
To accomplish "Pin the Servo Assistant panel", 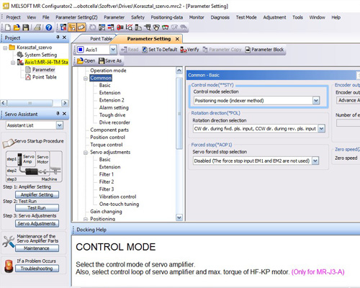I will (58, 113).
